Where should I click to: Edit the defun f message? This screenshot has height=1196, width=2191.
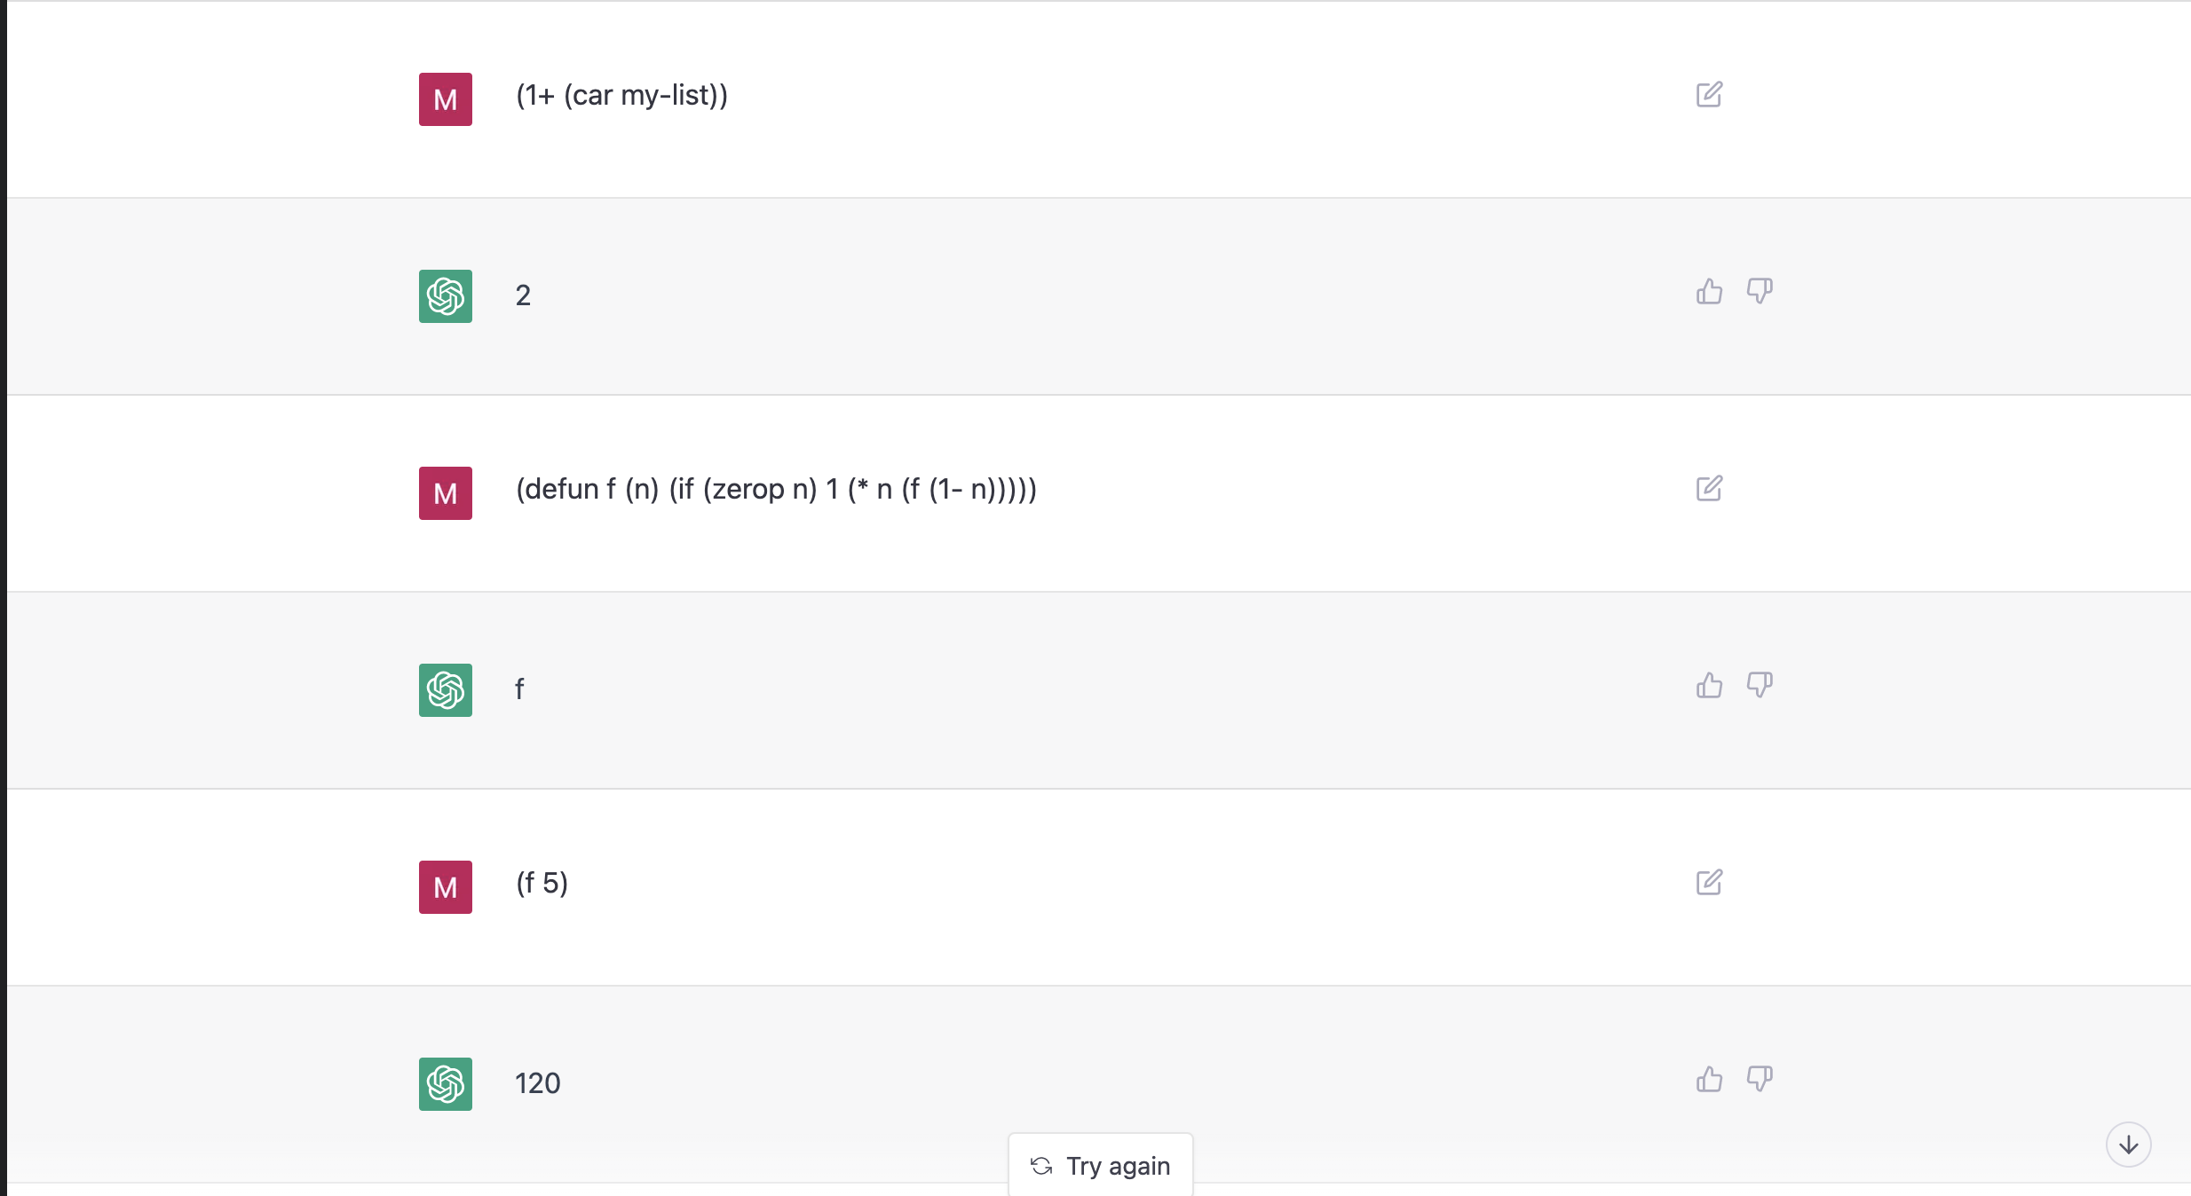(x=1709, y=488)
